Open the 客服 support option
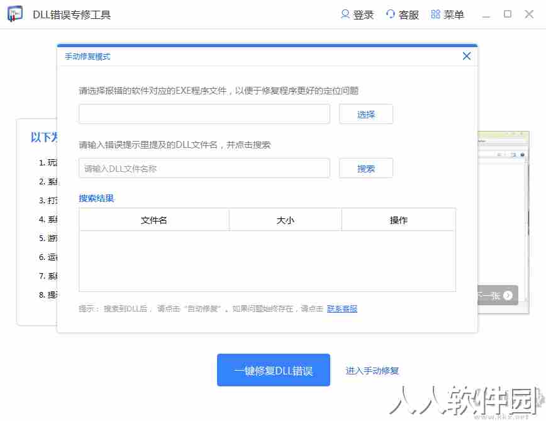The image size is (546, 421). point(408,14)
